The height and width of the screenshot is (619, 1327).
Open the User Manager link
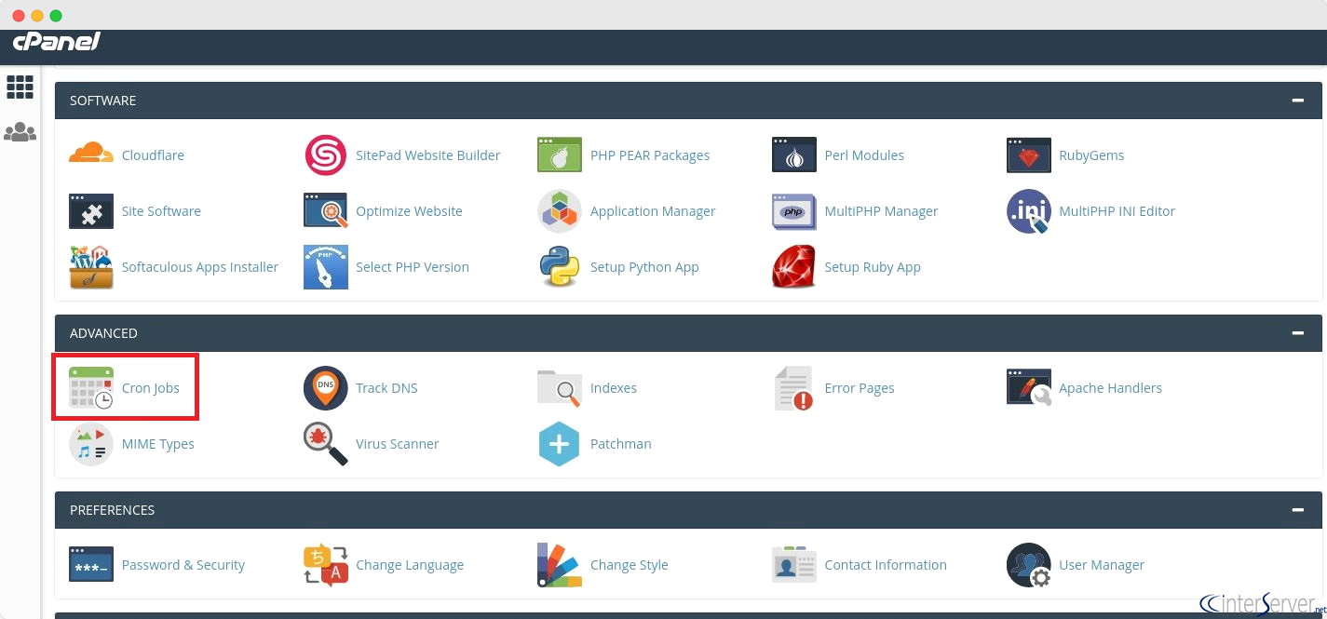1102,565
